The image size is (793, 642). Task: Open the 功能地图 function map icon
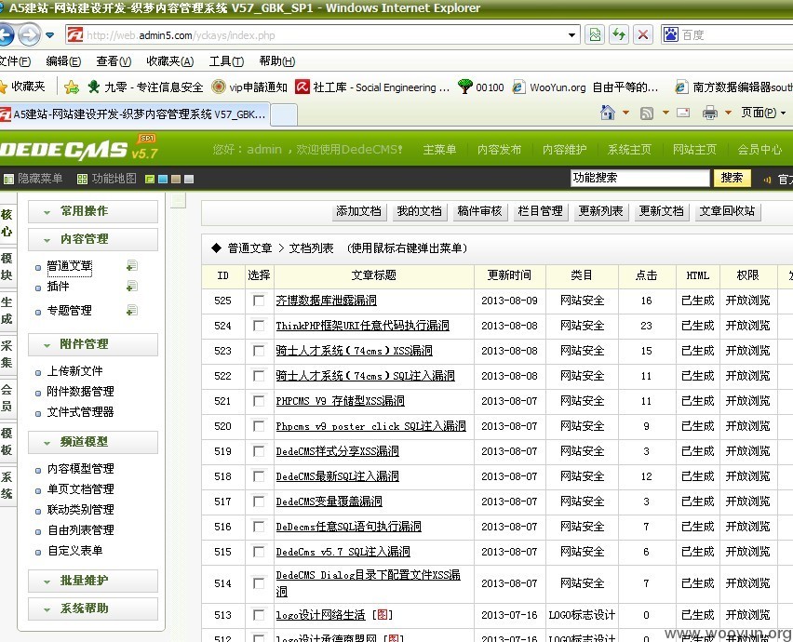(82, 179)
